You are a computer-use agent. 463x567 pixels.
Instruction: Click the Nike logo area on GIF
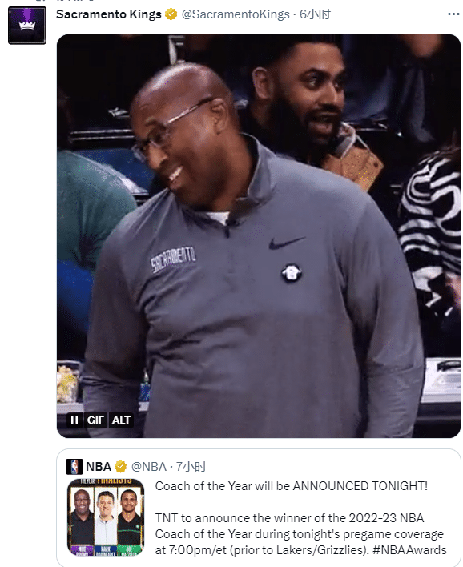(287, 243)
